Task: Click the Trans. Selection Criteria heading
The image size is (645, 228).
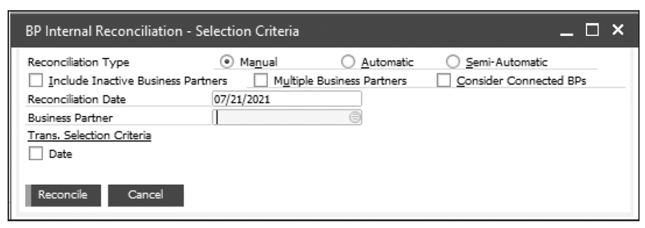Action: tap(89, 136)
